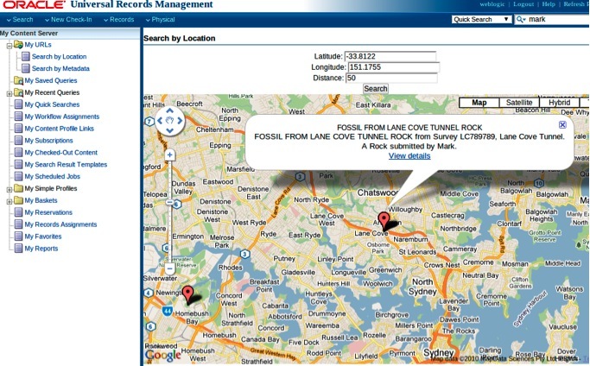The width and height of the screenshot is (590, 366).
Task: Expand the My Baskets tree node
Action: (x=9, y=200)
